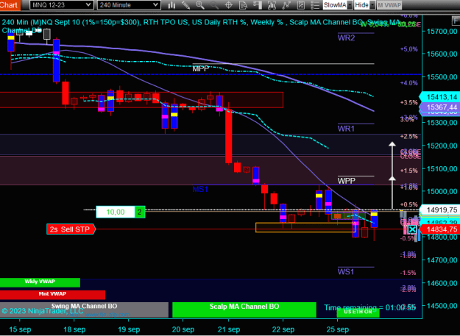Screen dimensions: 460x336
Task: Toggle the M VWAP button
Action: click(389, 5)
